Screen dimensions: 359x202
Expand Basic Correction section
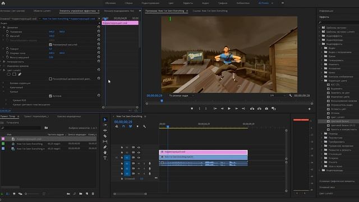(3, 83)
